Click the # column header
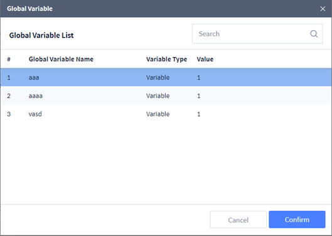The image size is (332, 236). (9, 59)
